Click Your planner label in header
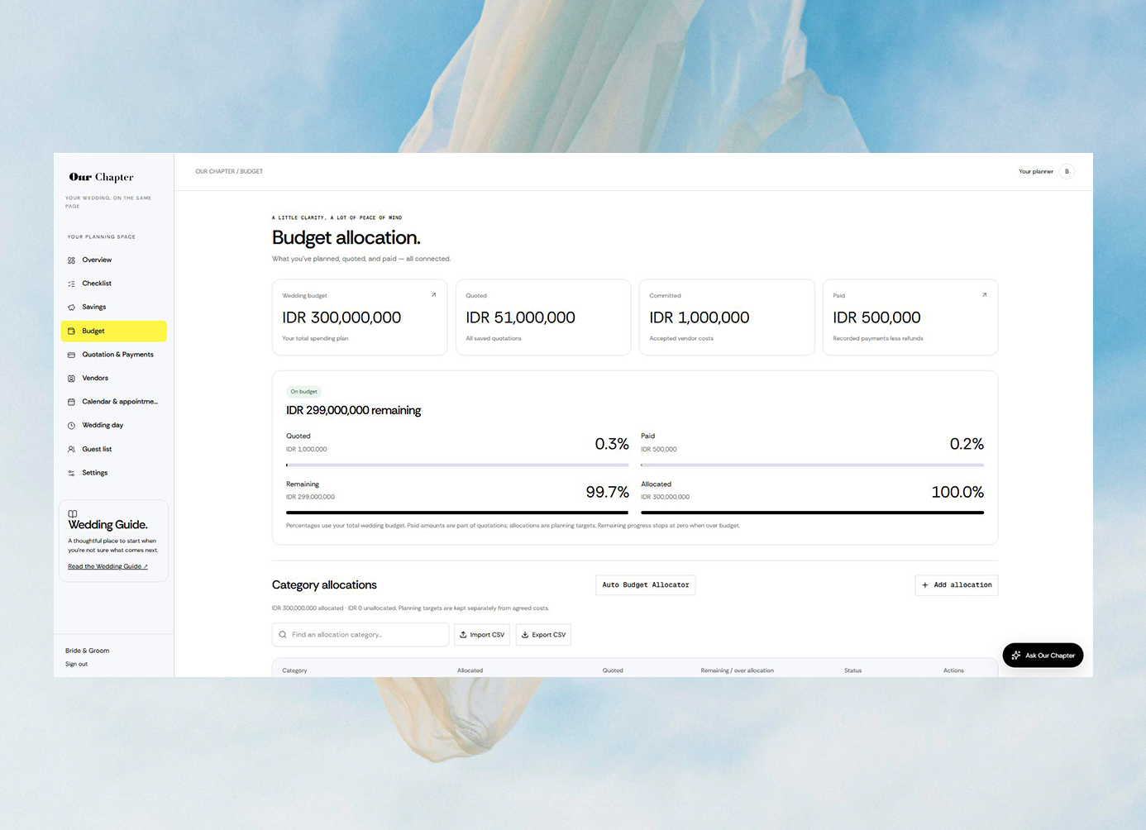 (x=1036, y=172)
